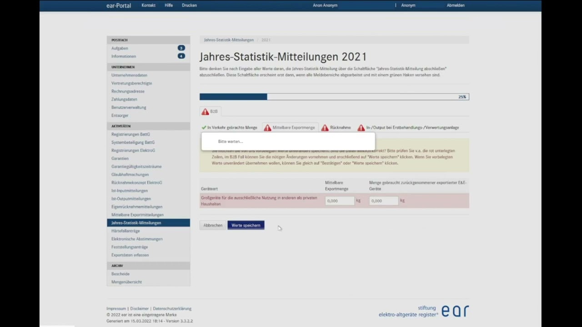Image resolution: width=582 pixels, height=327 pixels.
Task: Select Garantien in the sidebar
Action: (120, 159)
